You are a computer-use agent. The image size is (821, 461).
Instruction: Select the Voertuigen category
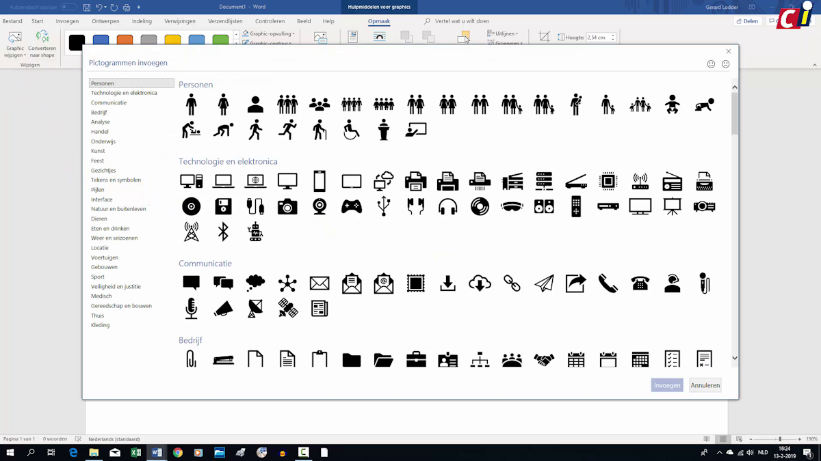tap(105, 257)
